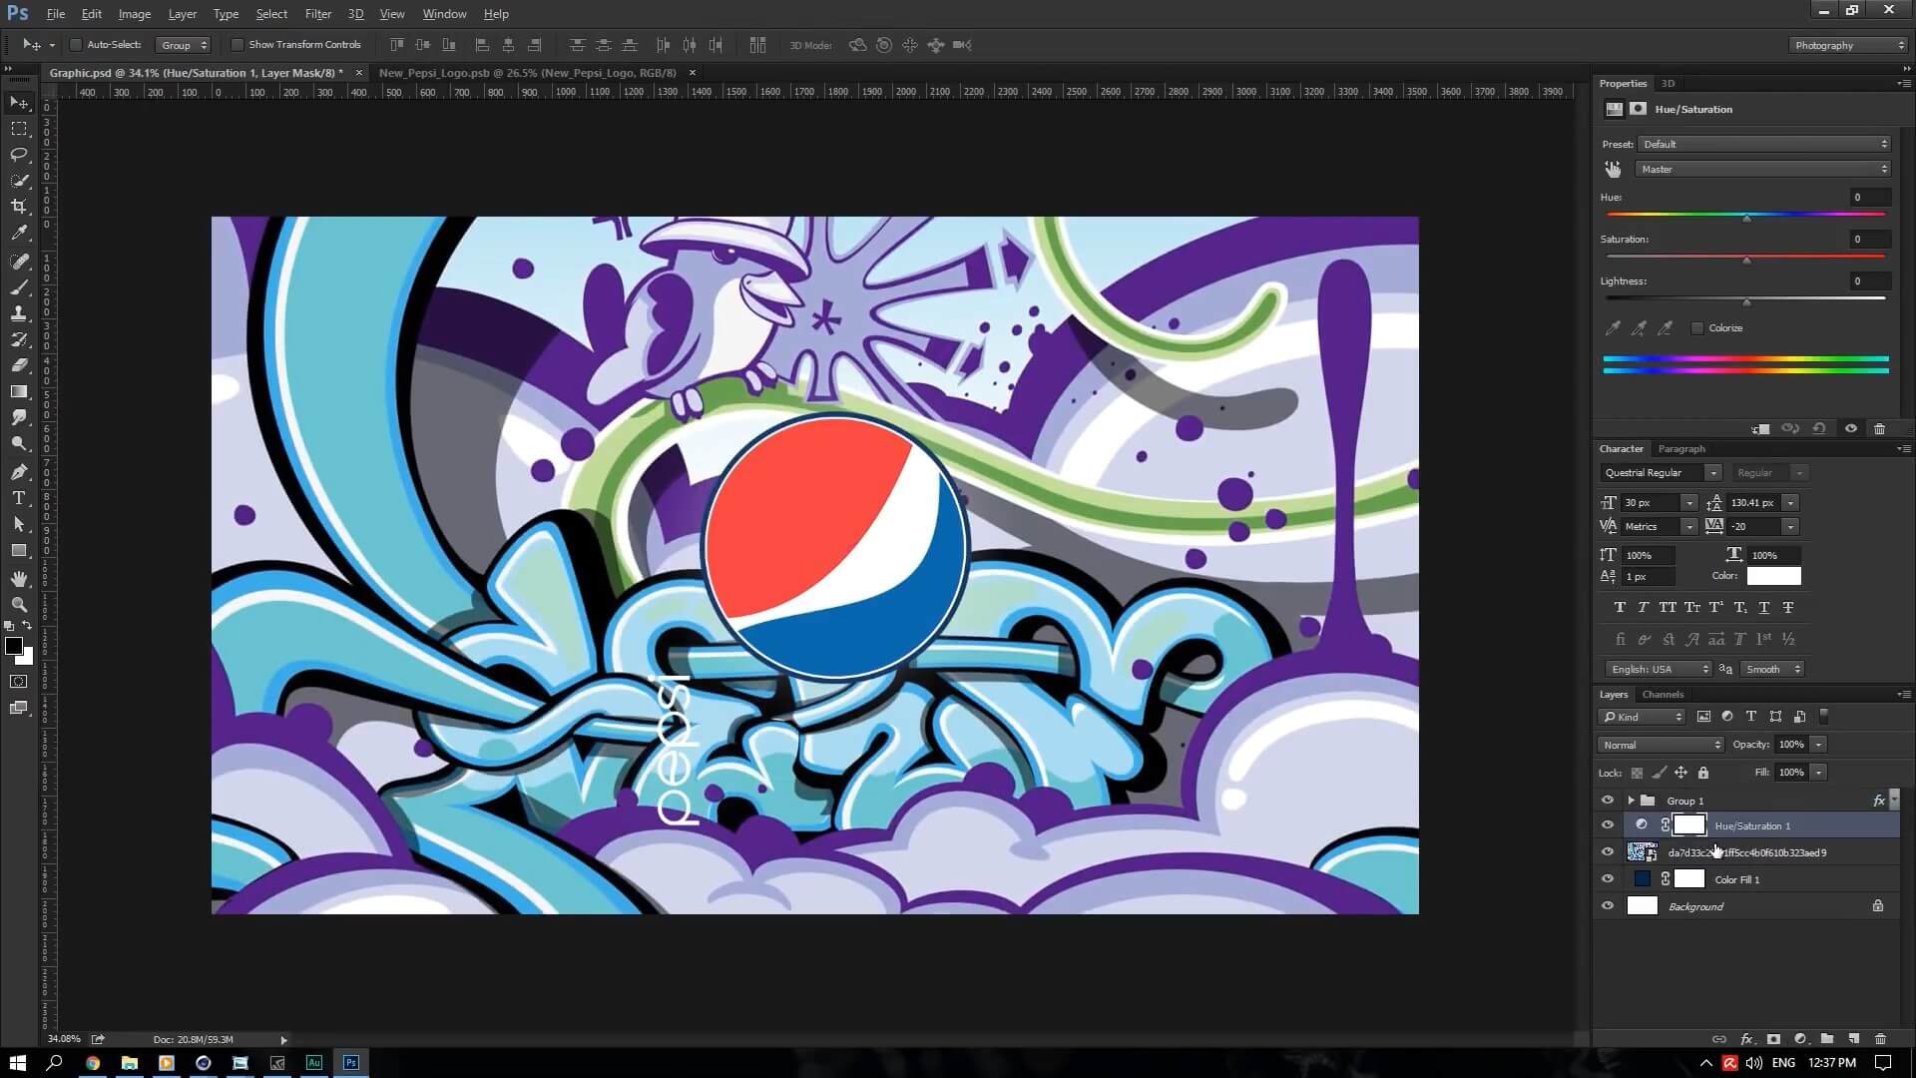
Task: Click the text Color swatch in Character panel
Action: (1773, 576)
